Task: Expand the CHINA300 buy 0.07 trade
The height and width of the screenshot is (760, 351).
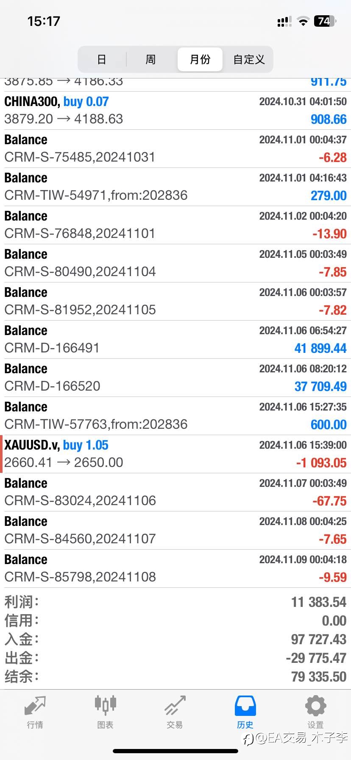Action: click(x=175, y=110)
